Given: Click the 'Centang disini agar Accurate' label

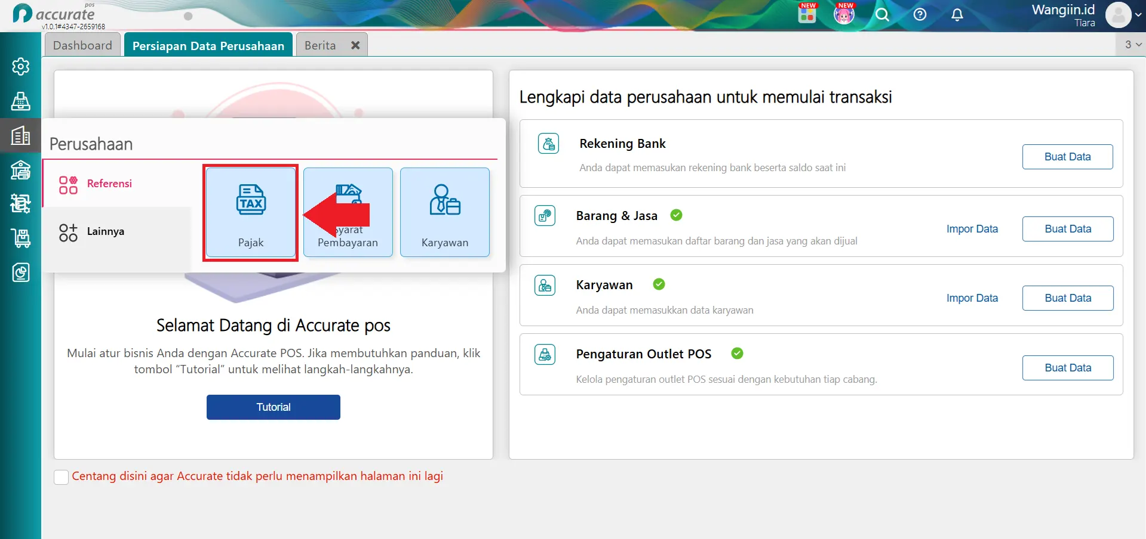Looking at the screenshot, I should [257, 476].
